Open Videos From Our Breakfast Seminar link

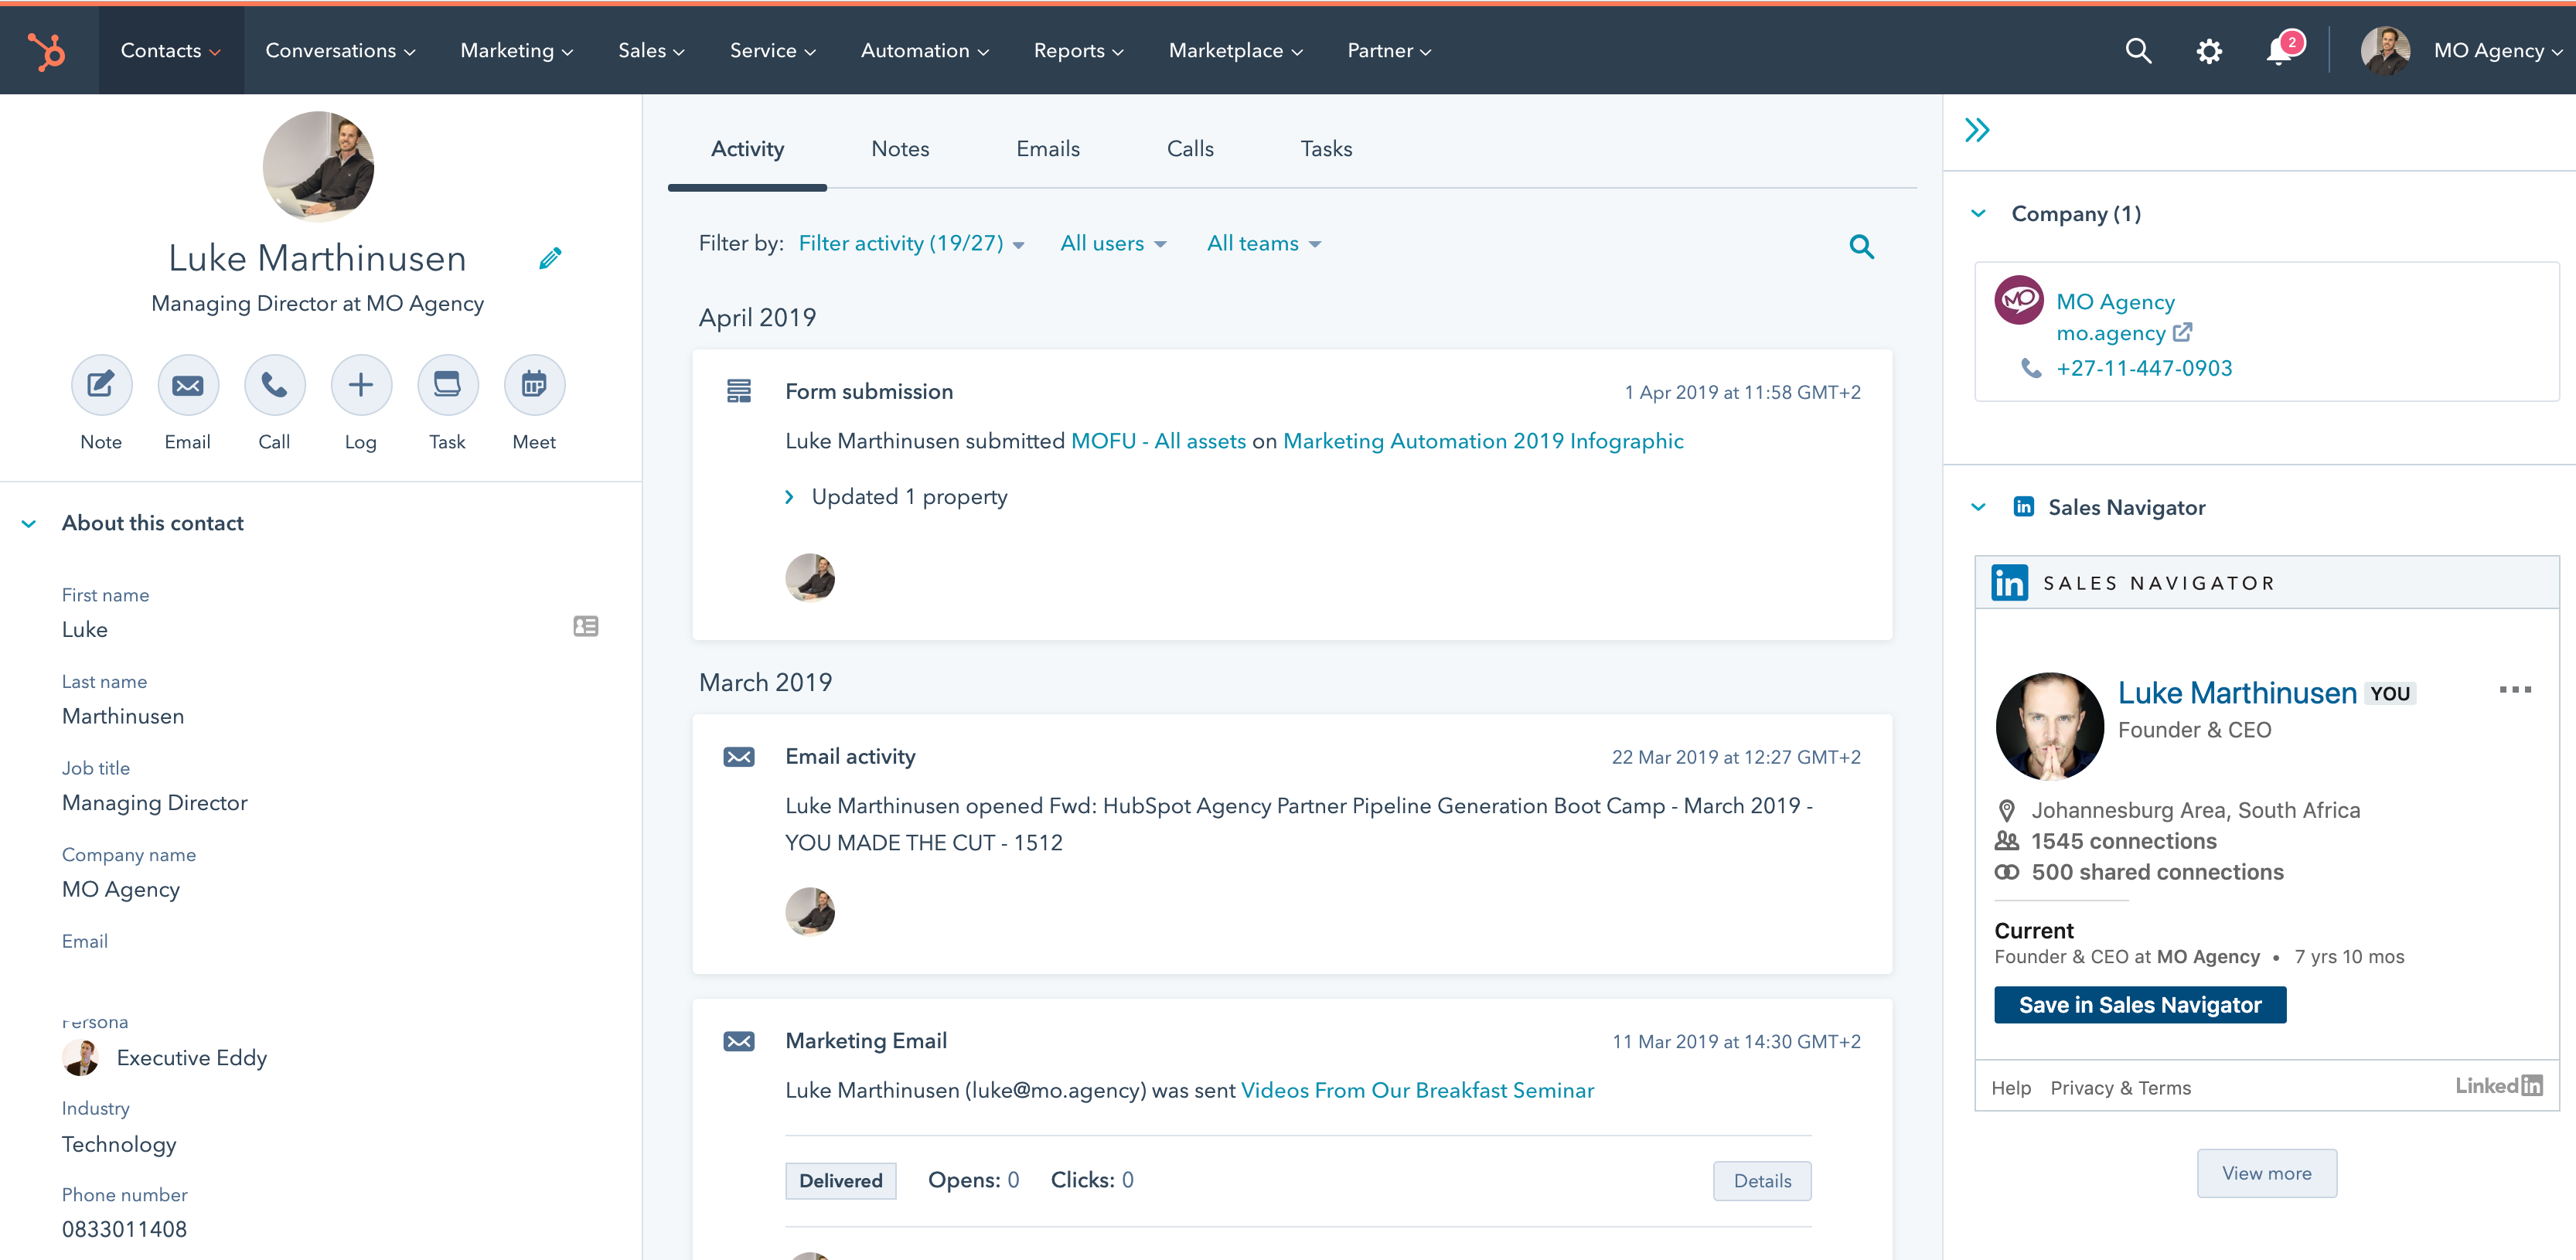click(1417, 1091)
